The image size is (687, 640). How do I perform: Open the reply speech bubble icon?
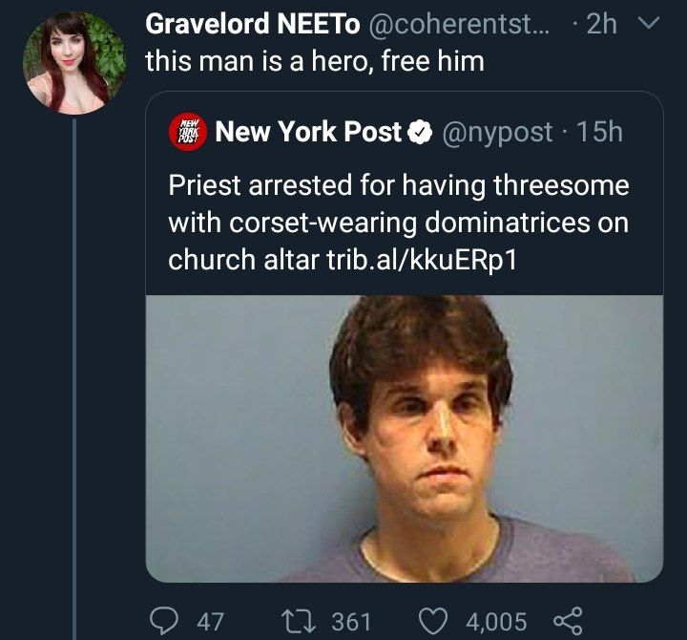click(x=164, y=621)
